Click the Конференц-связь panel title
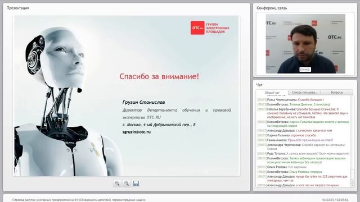 click(272, 8)
